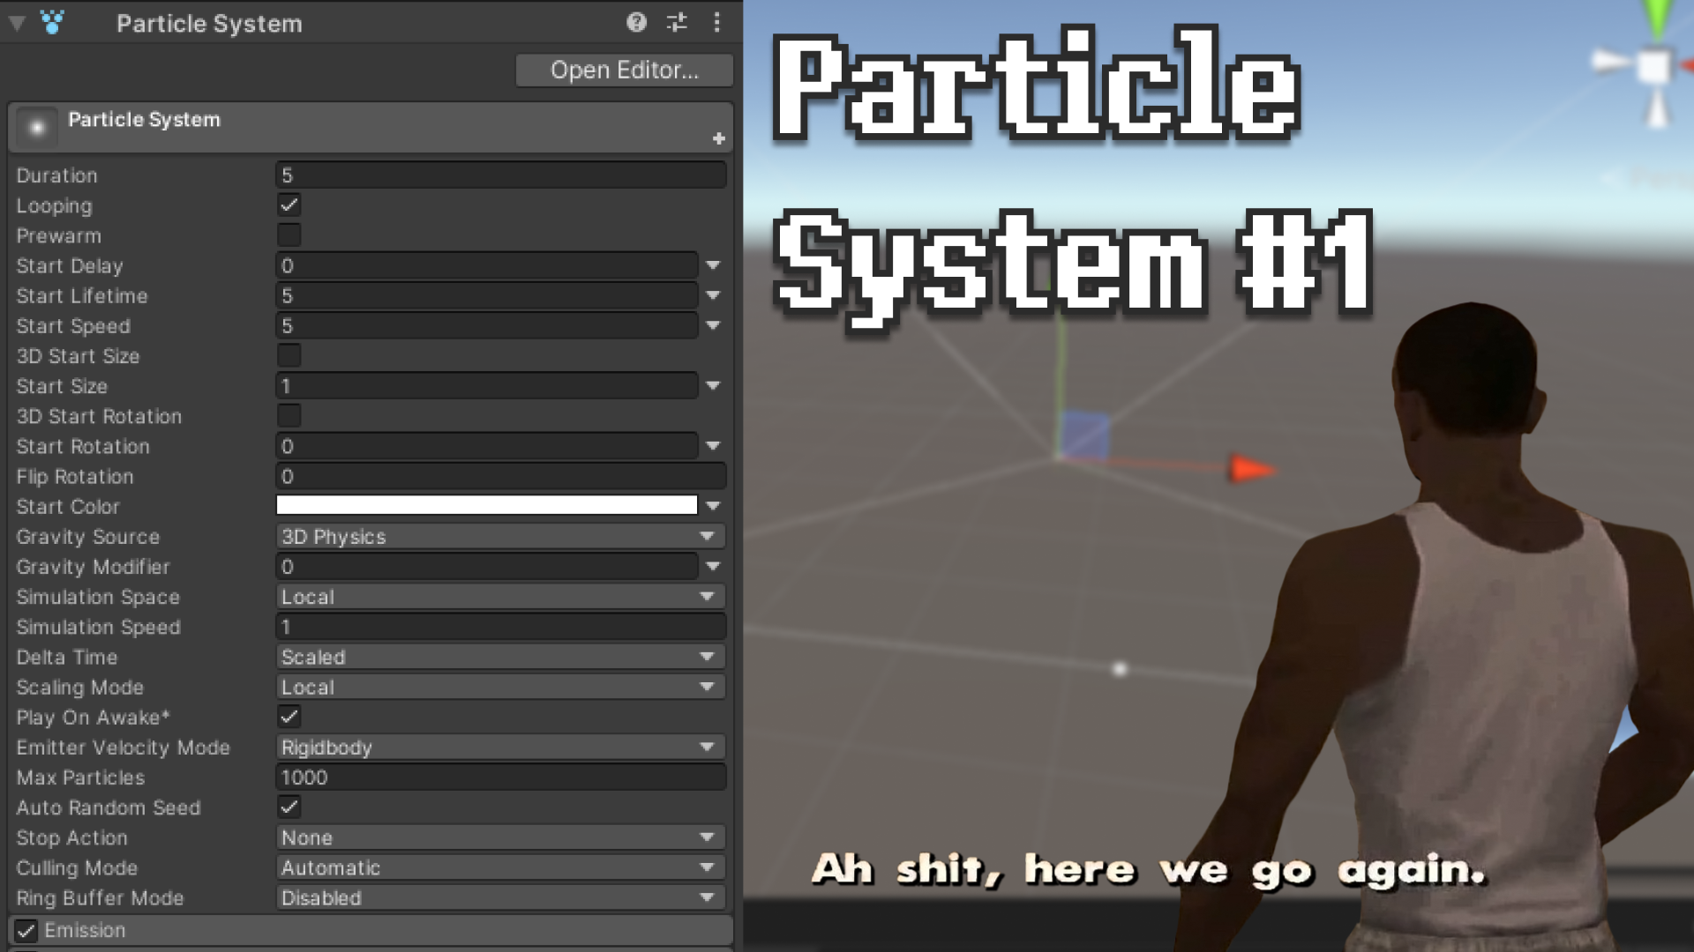
Task: Open the Ring Buffer Mode dropdown
Action: tap(501, 897)
